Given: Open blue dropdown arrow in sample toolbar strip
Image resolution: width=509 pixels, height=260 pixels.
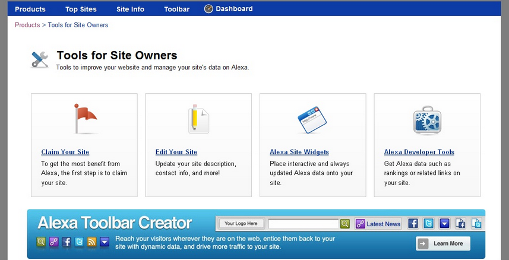Looking at the screenshot, I should (444, 223).
